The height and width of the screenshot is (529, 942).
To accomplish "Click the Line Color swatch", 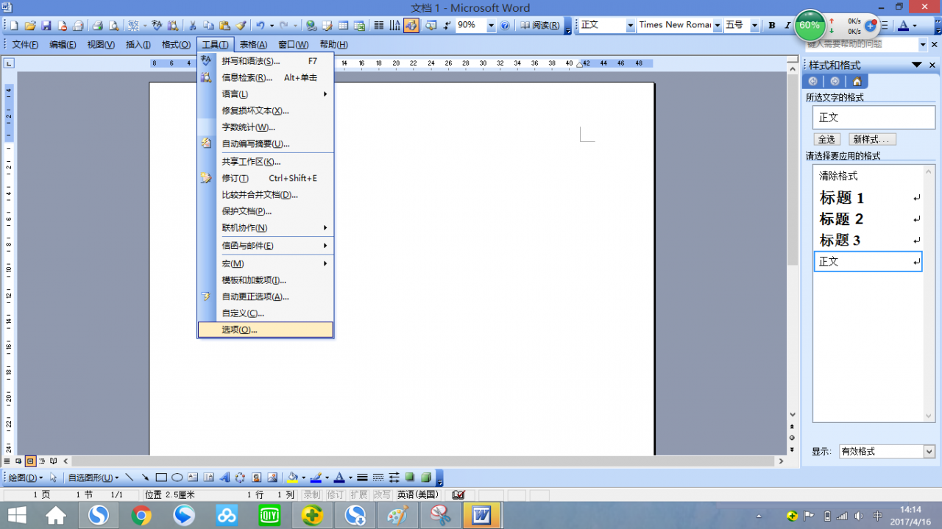I will tap(316, 477).
